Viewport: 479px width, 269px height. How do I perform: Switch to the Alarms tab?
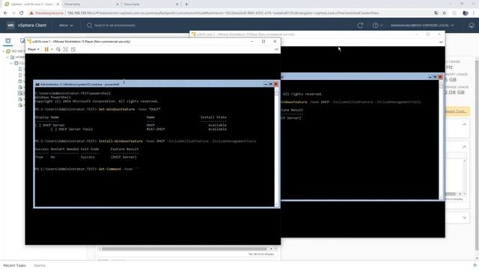pyautogui.click(x=40, y=265)
